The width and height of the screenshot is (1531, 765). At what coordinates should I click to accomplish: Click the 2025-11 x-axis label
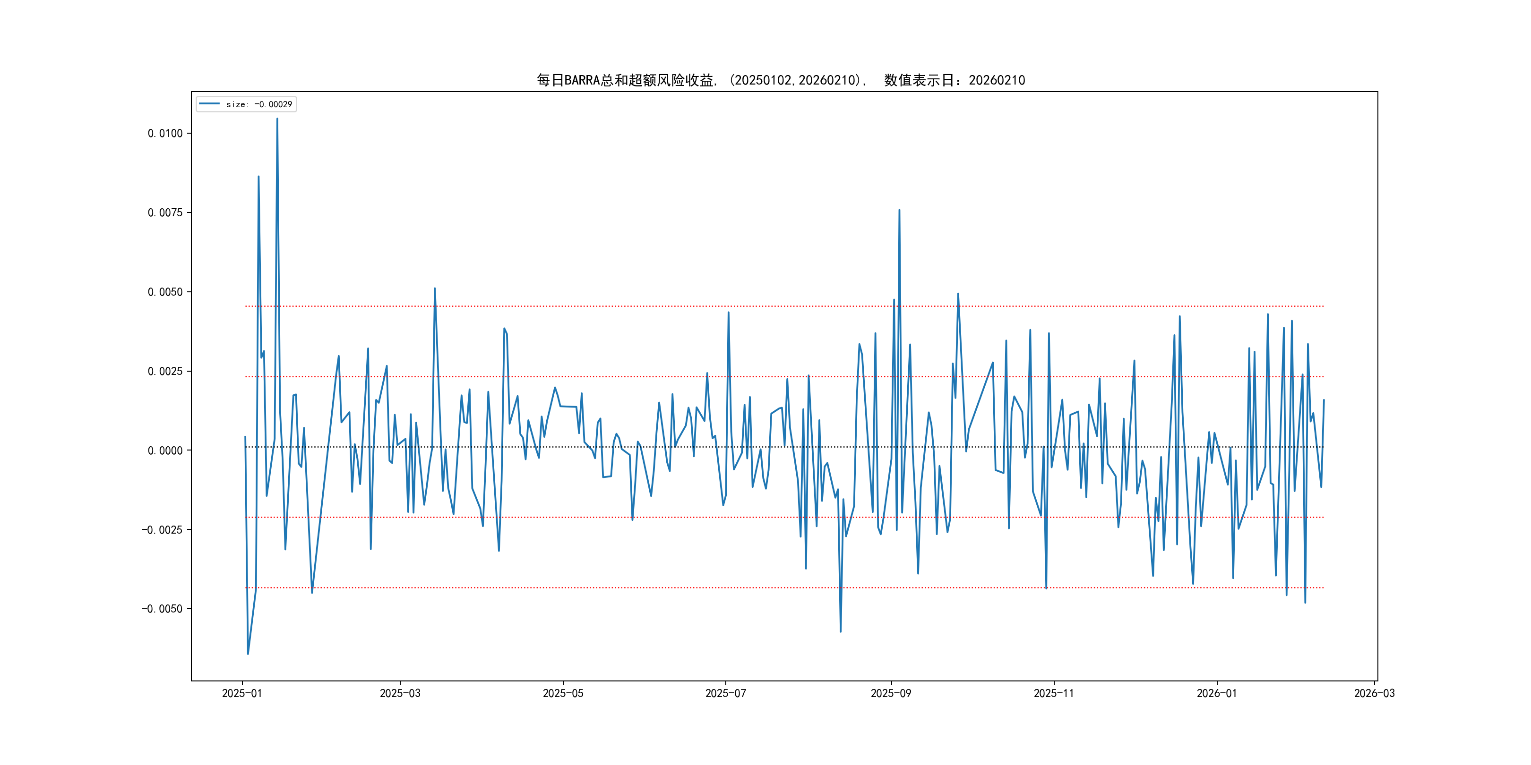pyautogui.click(x=1053, y=693)
